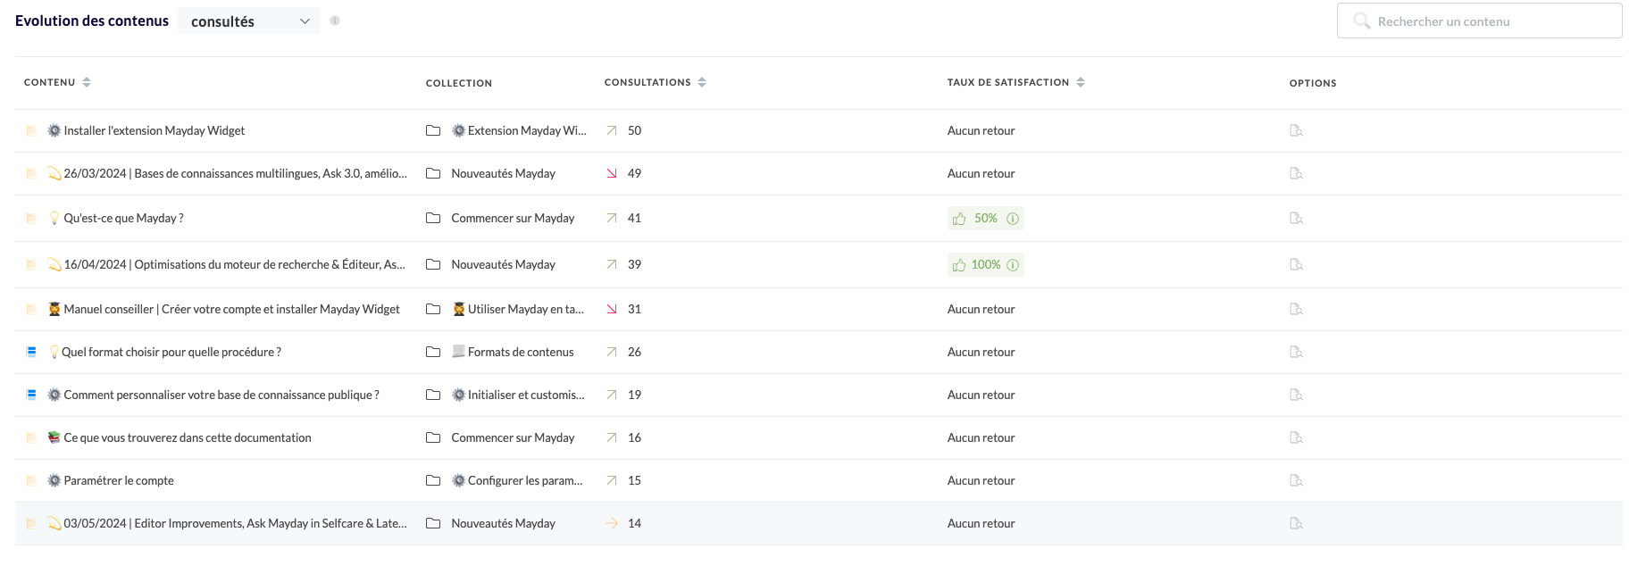
Task: Click options icon for Qu'est-ce que Mayday row
Action: pyautogui.click(x=1296, y=218)
